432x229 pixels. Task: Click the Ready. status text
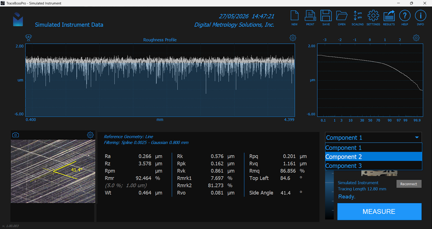click(x=347, y=197)
